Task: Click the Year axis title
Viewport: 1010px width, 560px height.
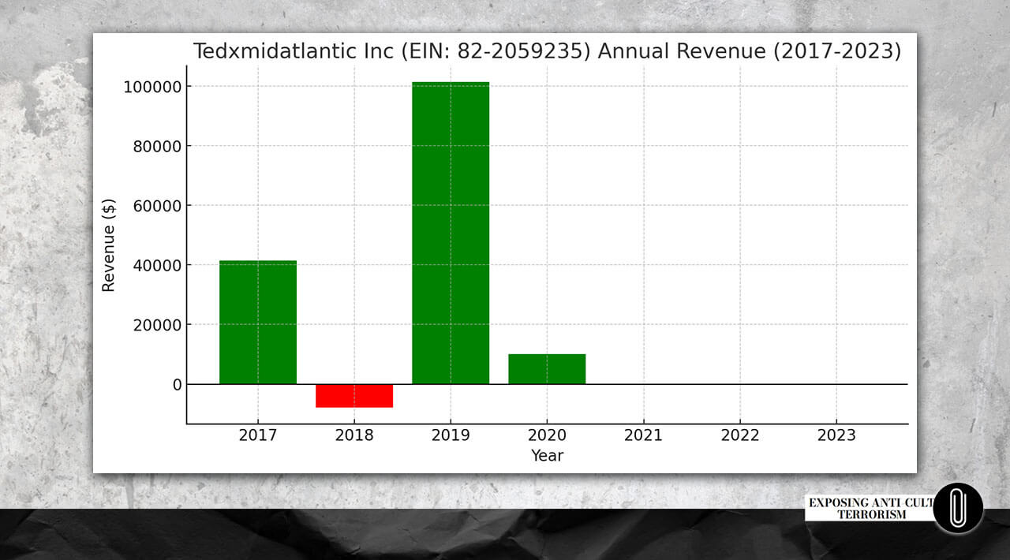Action: (x=547, y=456)
